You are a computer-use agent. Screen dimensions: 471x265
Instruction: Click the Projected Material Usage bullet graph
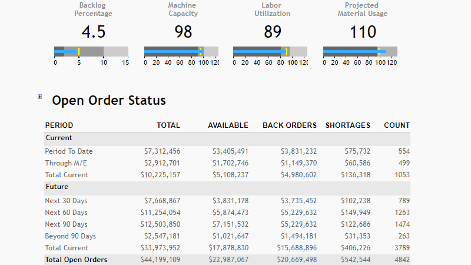(x=360, y=52)
